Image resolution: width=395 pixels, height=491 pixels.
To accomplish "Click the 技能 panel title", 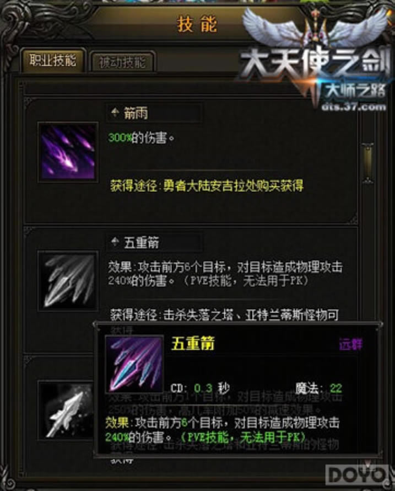I will (197, 24).
